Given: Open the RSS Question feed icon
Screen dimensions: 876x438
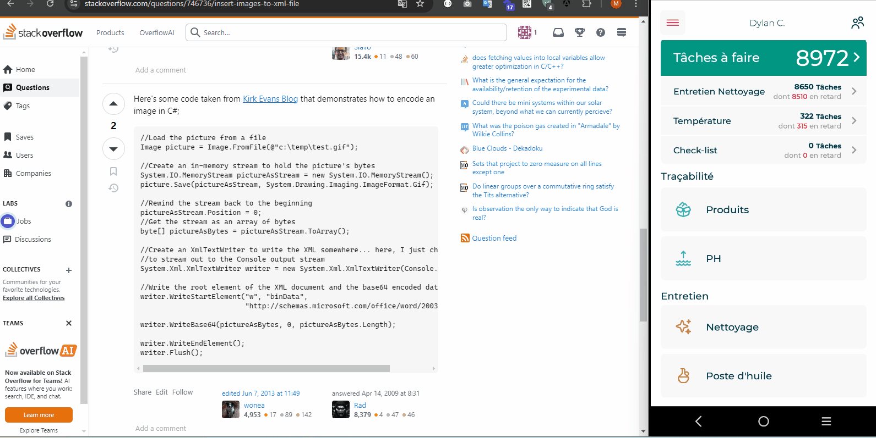Looking at the screenshot, I should tap(465, 238).
